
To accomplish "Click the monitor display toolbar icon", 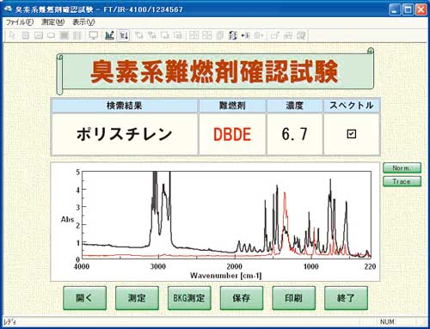I will click(x=94, y=35).
